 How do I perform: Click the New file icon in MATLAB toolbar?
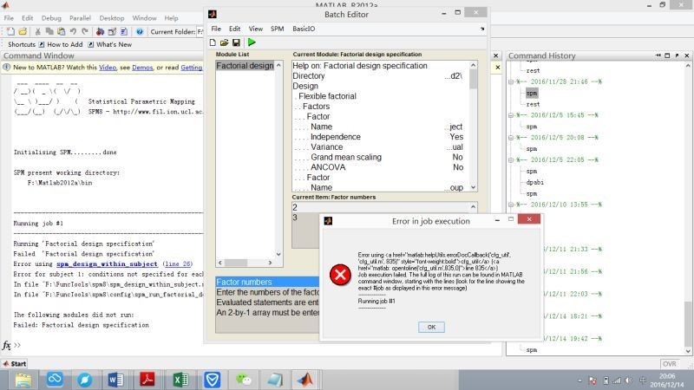coord(10,31)
